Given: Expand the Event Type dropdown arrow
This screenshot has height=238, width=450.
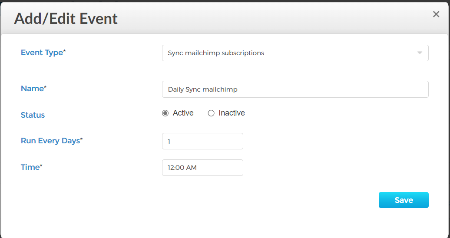Looking at the screenshot, I should (x=420, y=53).
